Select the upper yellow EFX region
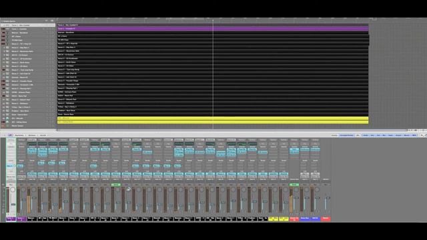 213,119
